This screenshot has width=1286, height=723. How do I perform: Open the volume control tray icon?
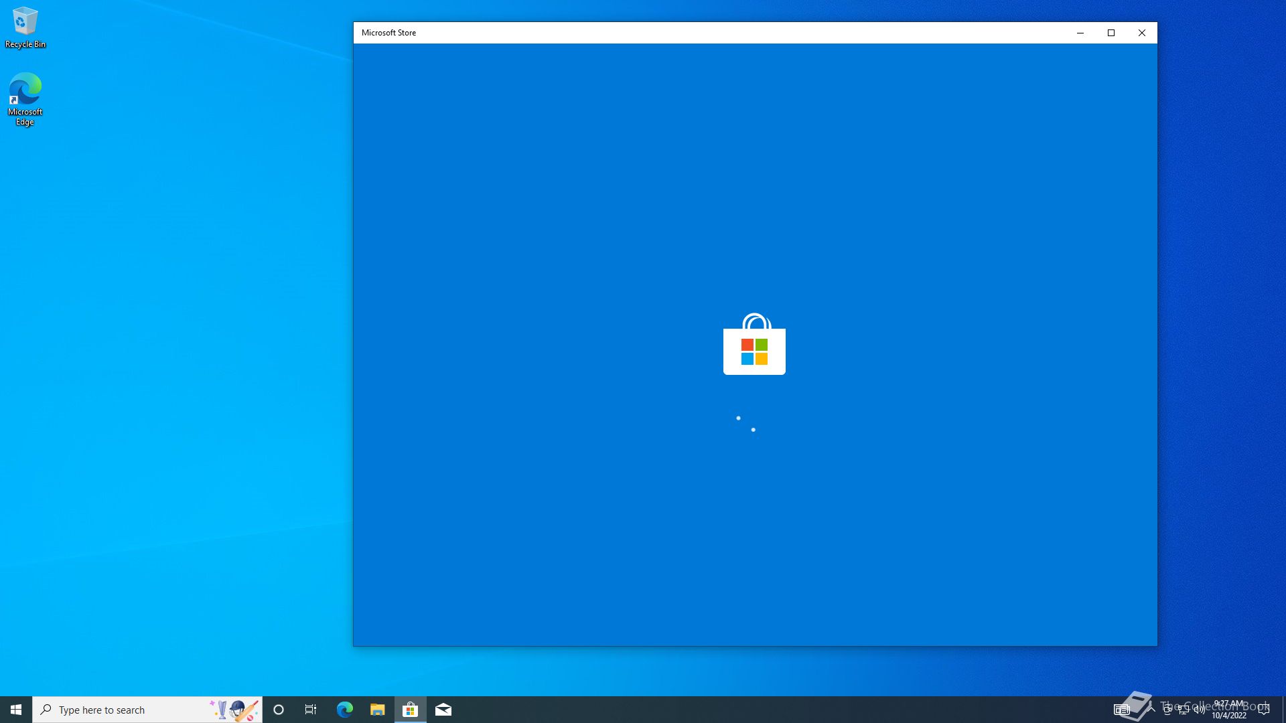click(x=1200, y=710)
